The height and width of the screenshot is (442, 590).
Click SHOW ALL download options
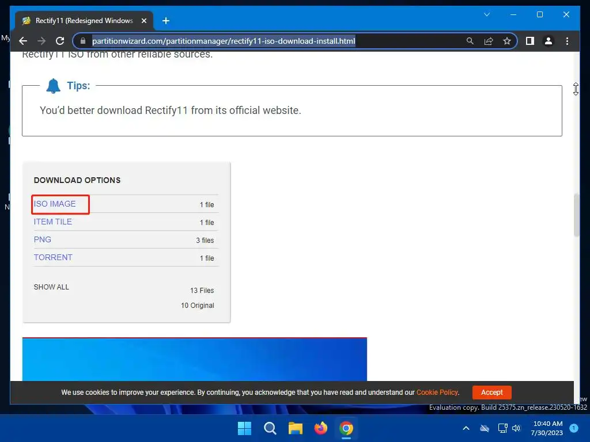coord(51,287)
